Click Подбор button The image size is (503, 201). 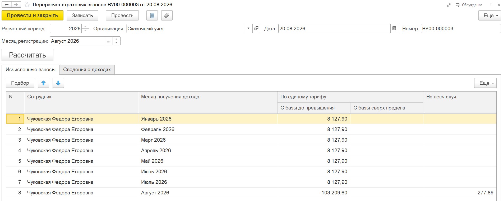pyautogui.click(x=20, y=83)
